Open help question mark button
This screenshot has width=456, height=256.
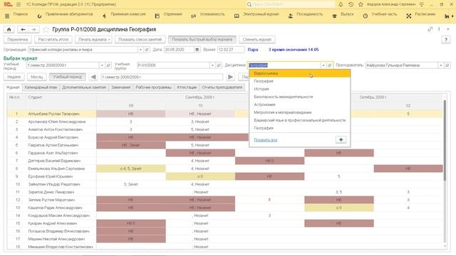point(446,40)
